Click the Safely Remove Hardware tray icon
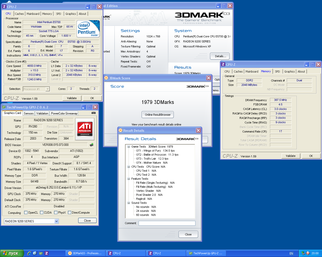 [x=303, y=253]
